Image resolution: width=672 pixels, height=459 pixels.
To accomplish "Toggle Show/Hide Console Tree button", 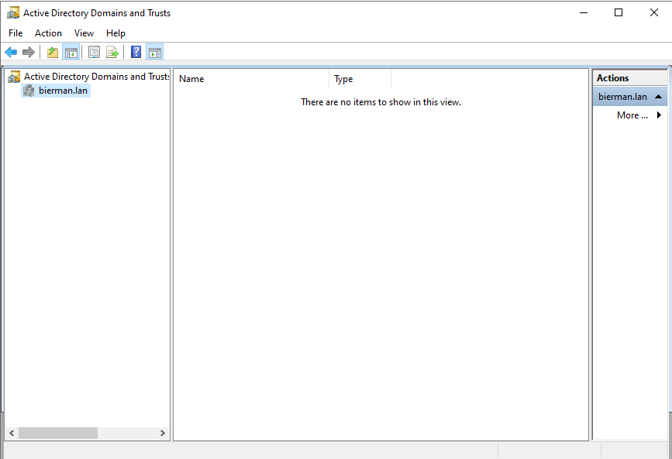I will tap(71, 52).
